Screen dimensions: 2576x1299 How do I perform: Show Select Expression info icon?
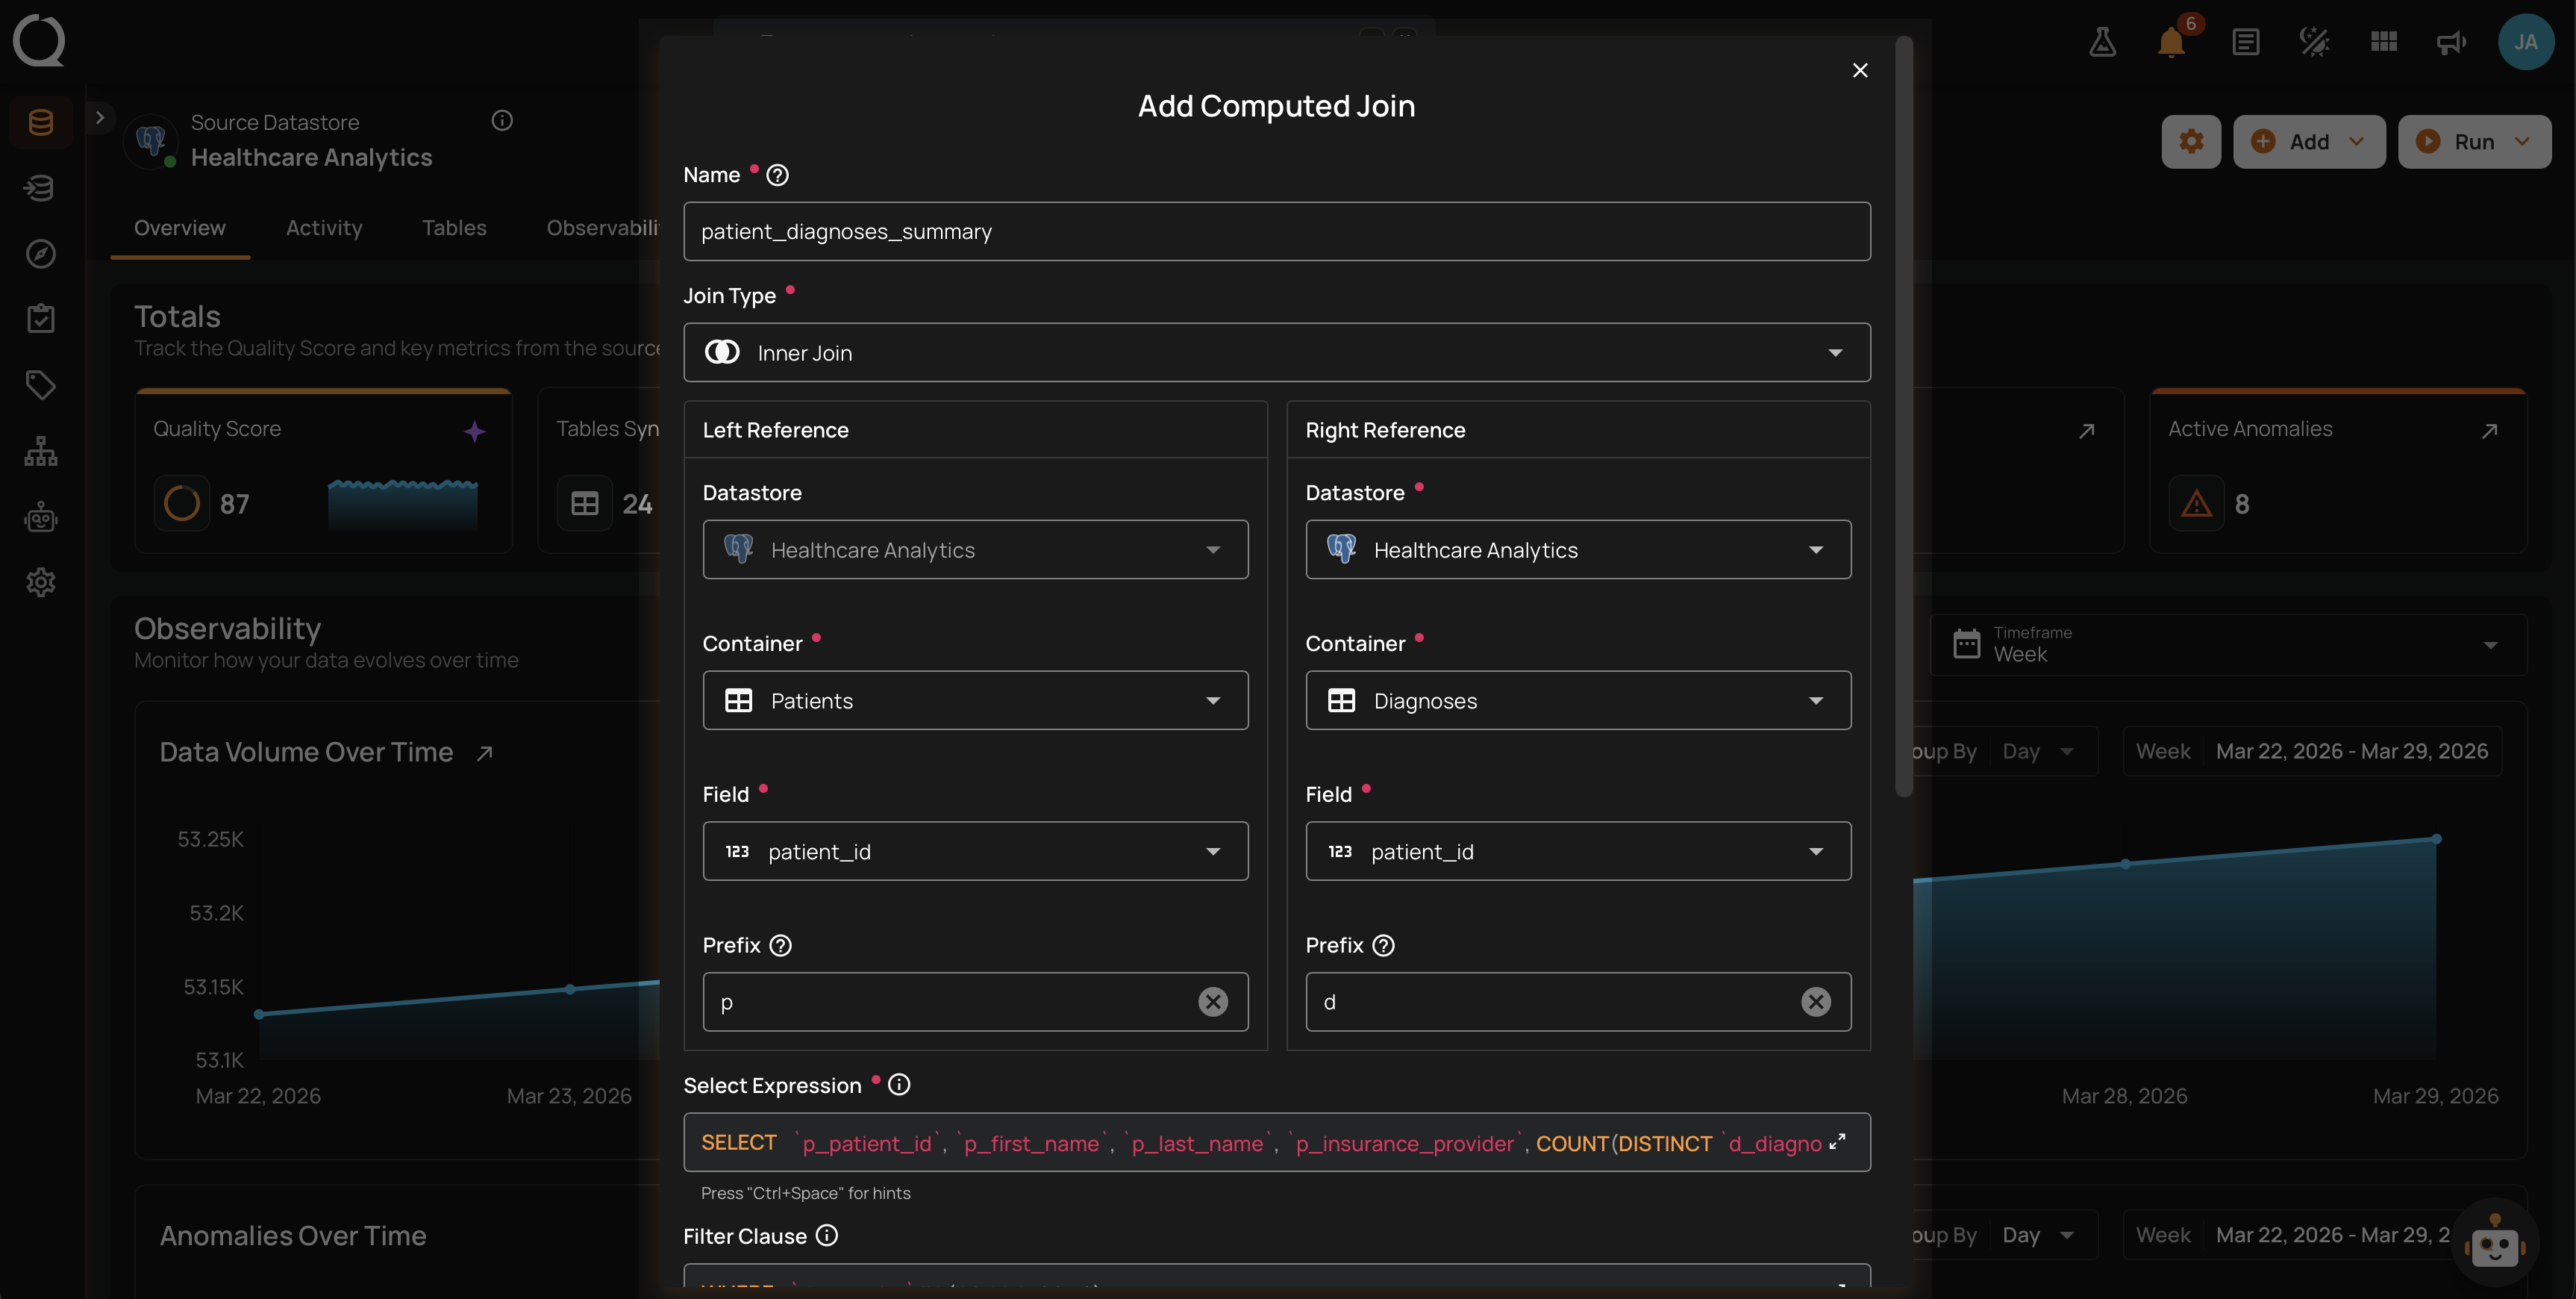(899, 1085)
